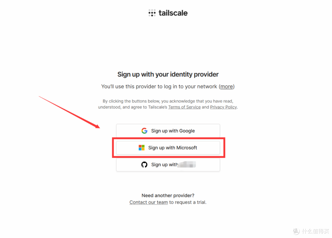This screenshot has height=238, width=332.
Task: Click the GitHub octocat logo icon
Action: point(144,165)
